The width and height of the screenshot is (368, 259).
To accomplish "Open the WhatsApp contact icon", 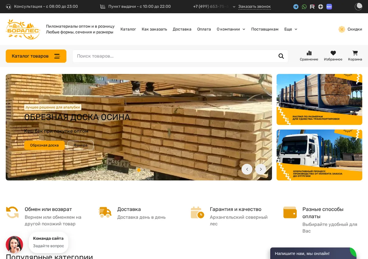I will tap(304, 6).
